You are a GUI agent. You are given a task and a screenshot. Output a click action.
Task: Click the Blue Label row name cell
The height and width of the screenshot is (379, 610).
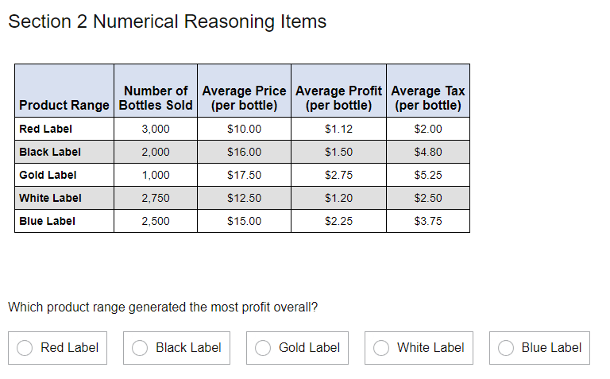47,221
